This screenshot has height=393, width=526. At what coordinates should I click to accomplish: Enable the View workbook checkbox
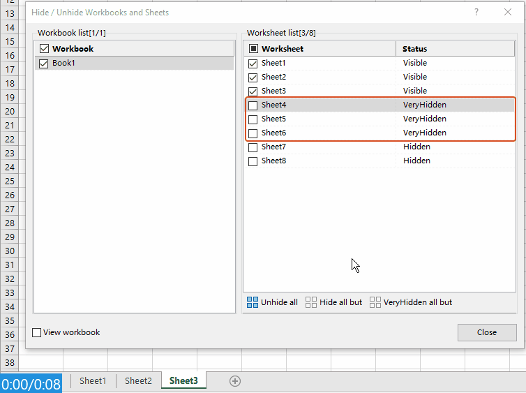36,332
